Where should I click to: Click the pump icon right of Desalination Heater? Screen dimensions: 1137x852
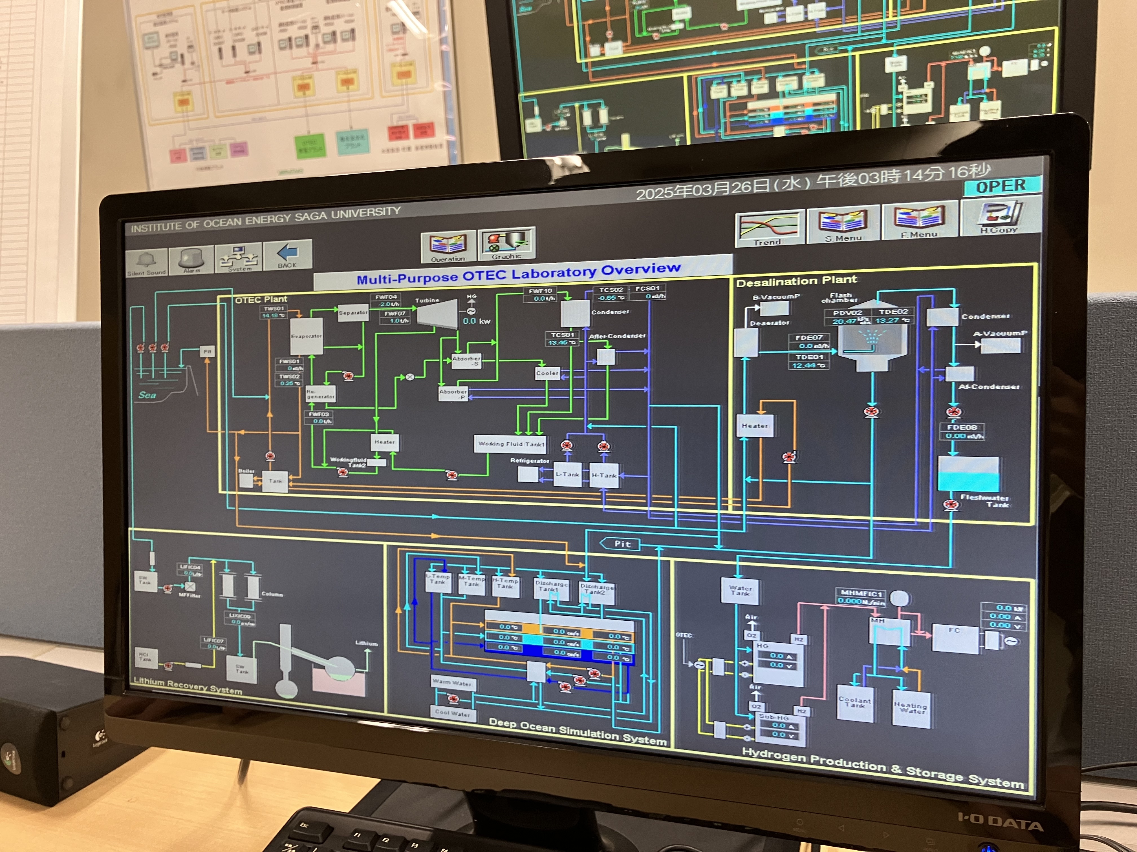pyautogui.click(x=788, y=457)
